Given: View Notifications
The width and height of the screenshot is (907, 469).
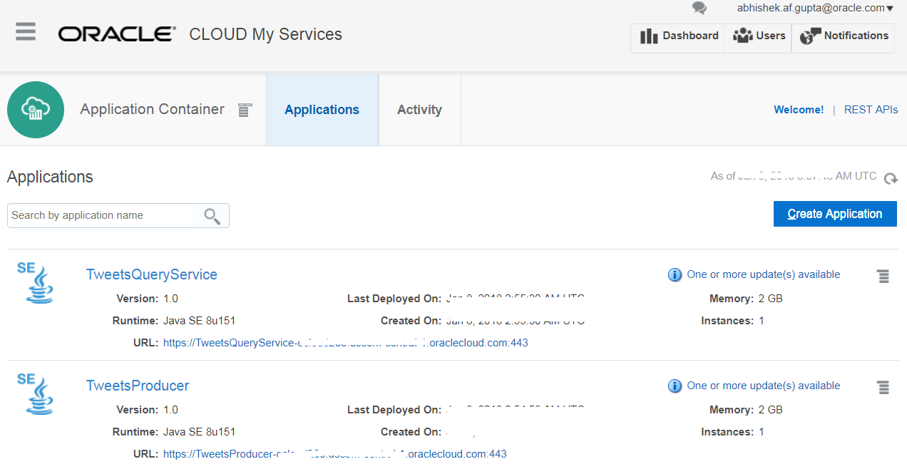Looking at the screenshot, I should tap(843, 36).
